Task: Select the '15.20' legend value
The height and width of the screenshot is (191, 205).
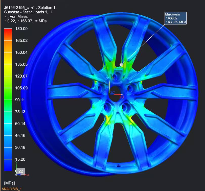Action: (20, 159)
